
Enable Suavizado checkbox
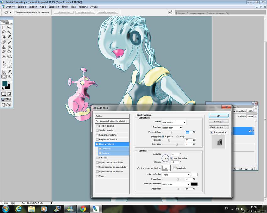pyautogui.click(x=174, y=168)
